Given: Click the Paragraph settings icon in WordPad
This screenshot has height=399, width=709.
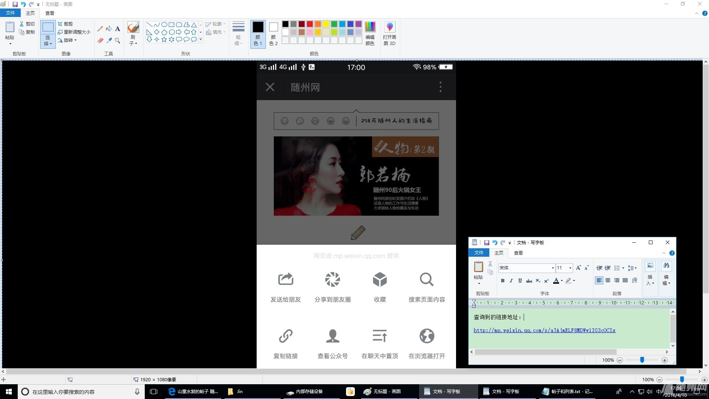Looking at the screenshot, I should click(634, 280).
